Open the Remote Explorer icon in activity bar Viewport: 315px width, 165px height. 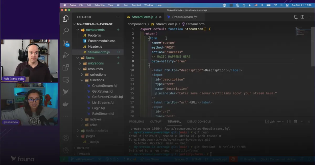click(65, 79)
